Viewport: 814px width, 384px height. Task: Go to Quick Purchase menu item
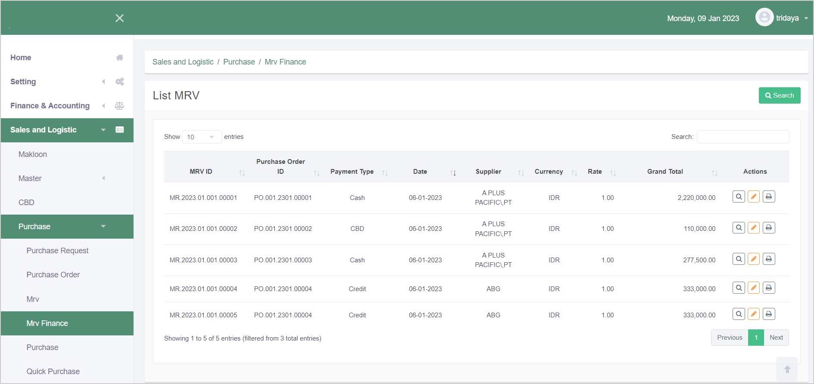pos(53,372)
